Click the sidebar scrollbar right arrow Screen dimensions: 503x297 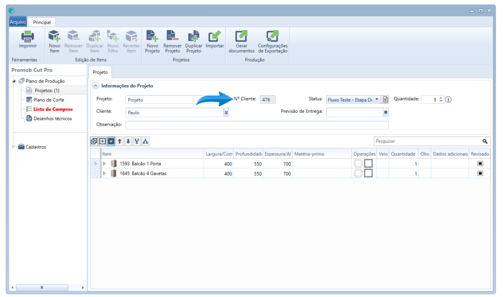(x=83, y=287)
